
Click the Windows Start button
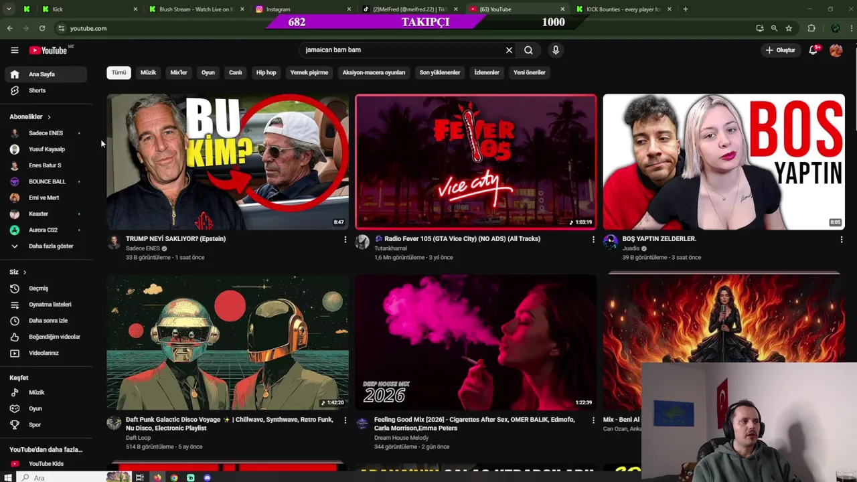pos(8,477)
